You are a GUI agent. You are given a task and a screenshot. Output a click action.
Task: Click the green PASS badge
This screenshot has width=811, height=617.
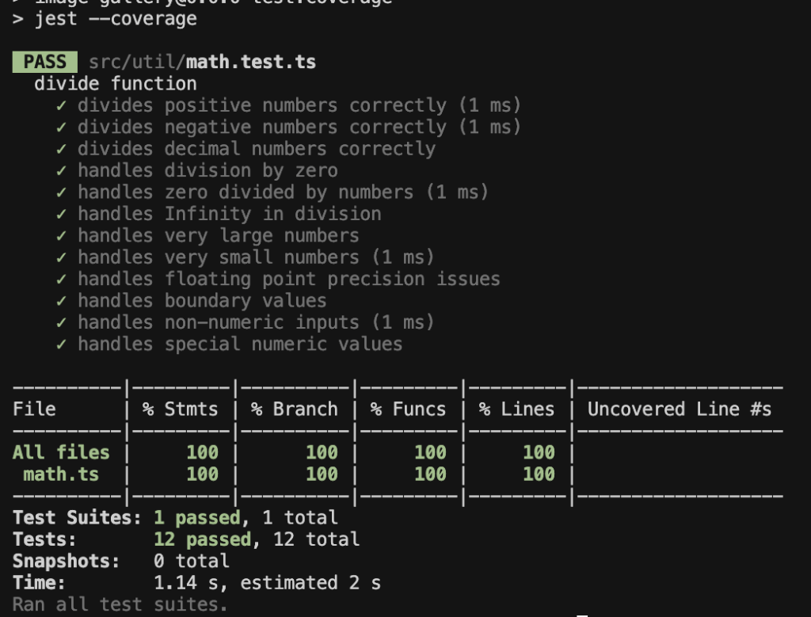(x=44, y=63)
